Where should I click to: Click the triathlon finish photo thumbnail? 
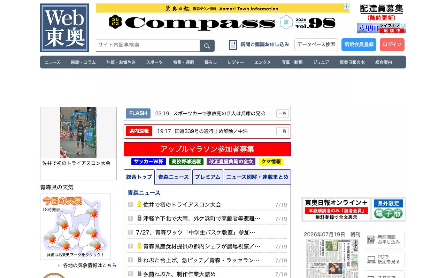point(78,132)
